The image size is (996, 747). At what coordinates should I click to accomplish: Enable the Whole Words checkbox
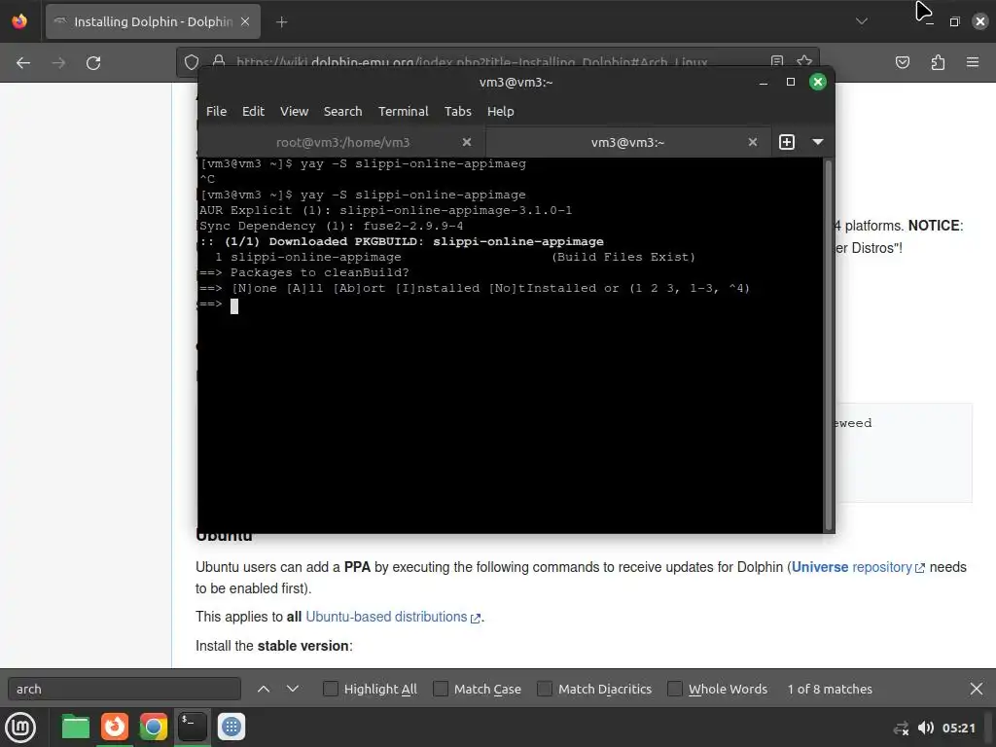coord(675,689)
